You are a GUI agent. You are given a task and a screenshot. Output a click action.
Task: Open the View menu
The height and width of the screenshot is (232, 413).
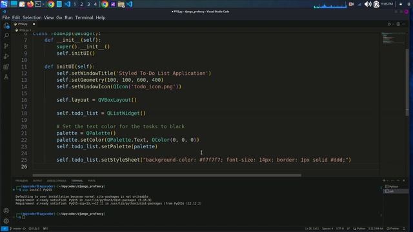[49, 17]
